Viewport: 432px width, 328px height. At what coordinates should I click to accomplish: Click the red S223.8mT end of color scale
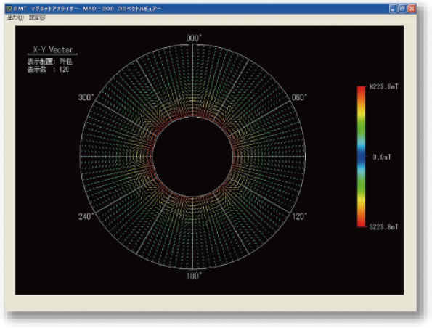(361, 223)
